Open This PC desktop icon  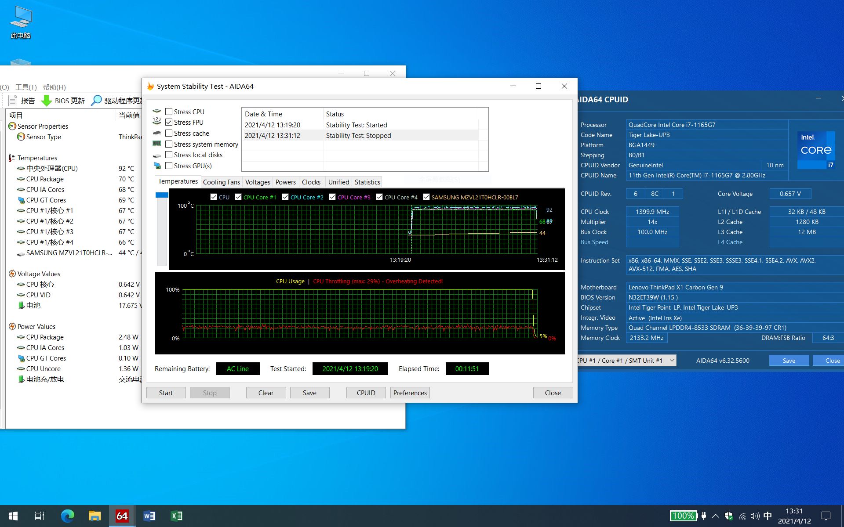(x=20, y=23)
